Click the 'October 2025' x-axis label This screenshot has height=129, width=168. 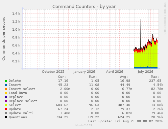[53, 72]
